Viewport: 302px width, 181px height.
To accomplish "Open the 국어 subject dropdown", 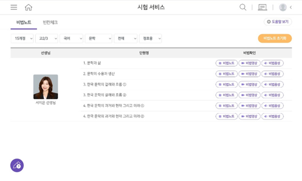I will 71,38.
